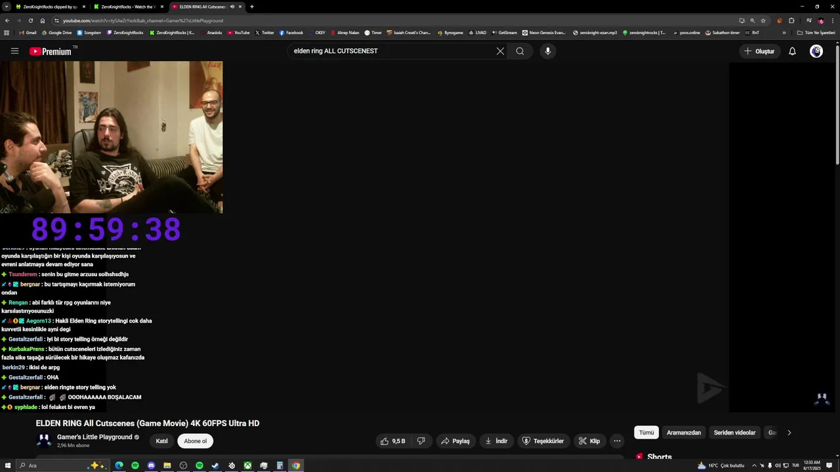Open the Songsterr bookmark
This screenshot has width=840, height=472.
coord(89,32)
